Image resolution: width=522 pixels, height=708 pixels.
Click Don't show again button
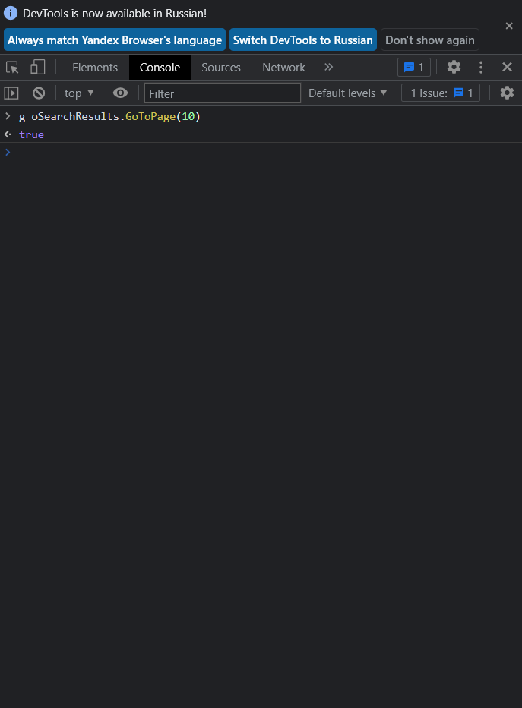[x=430, y=40]
